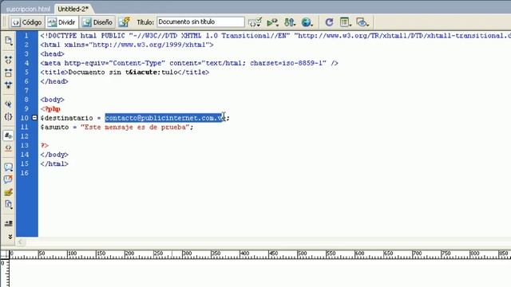The height and width of the screenshot is (287, 511).
Task: Switch to the Diseño design view
Action: (97, 22)
